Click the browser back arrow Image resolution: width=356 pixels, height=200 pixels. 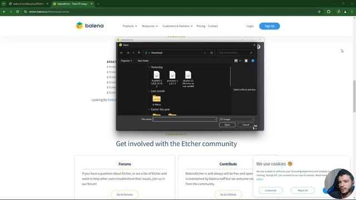pos(4,12)
